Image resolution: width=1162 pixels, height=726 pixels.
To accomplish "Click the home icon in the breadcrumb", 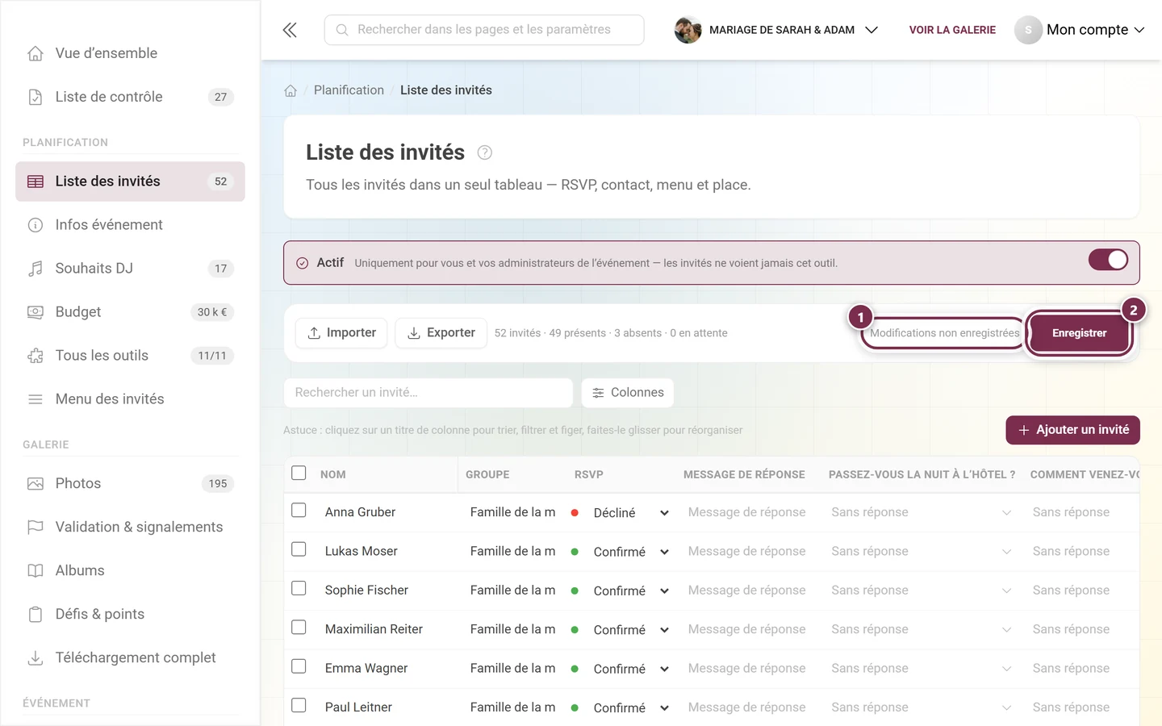I will 290,90.
